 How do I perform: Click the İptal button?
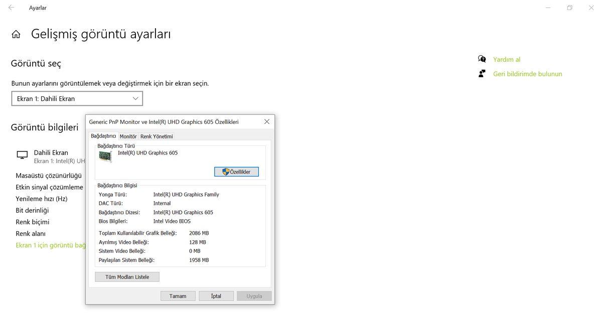coord(216,295)
